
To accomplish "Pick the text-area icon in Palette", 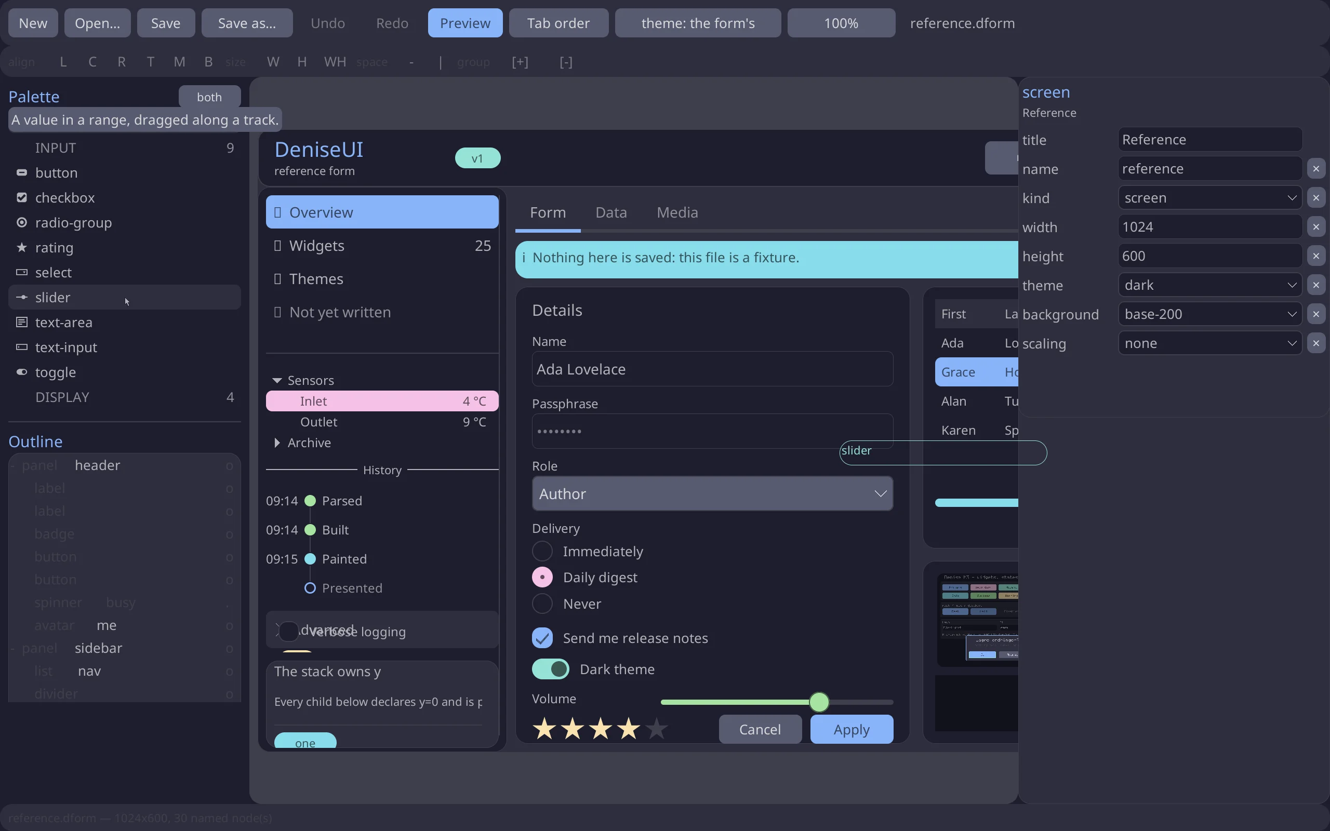I will [x=21, y=322].
